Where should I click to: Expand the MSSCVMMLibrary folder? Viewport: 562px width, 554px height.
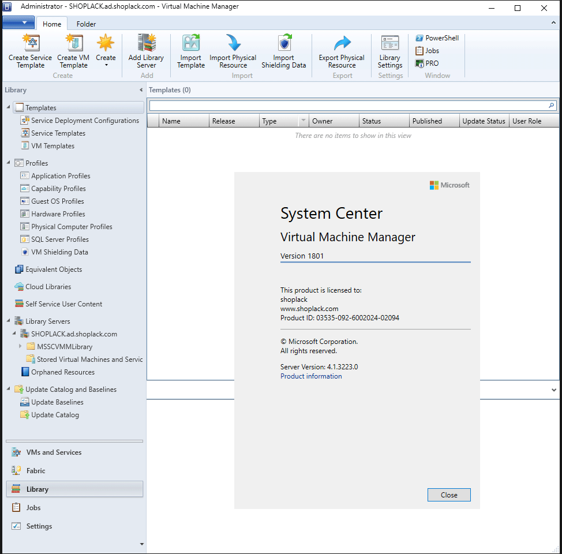[20, 346]
